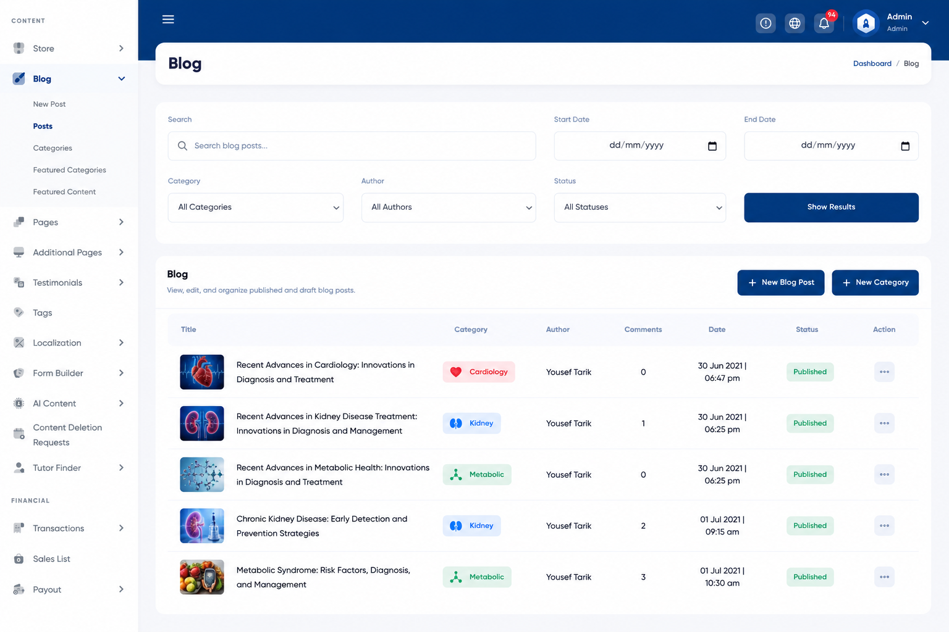The height and width of the screenshot is (632, 949).
Task: Click the Cardiology category badge
Action: [x=479, y=372]
